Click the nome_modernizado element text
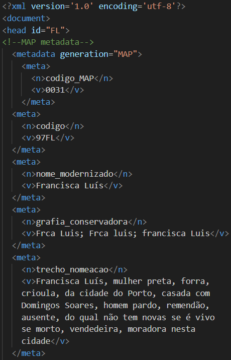 tap(75, 174)
